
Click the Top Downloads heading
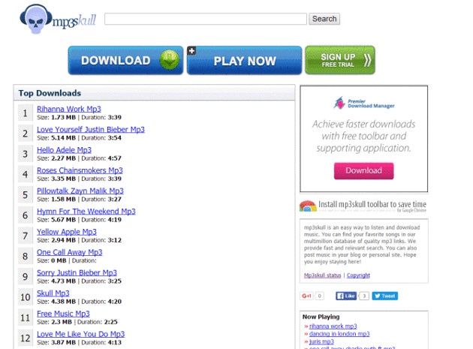50,93
